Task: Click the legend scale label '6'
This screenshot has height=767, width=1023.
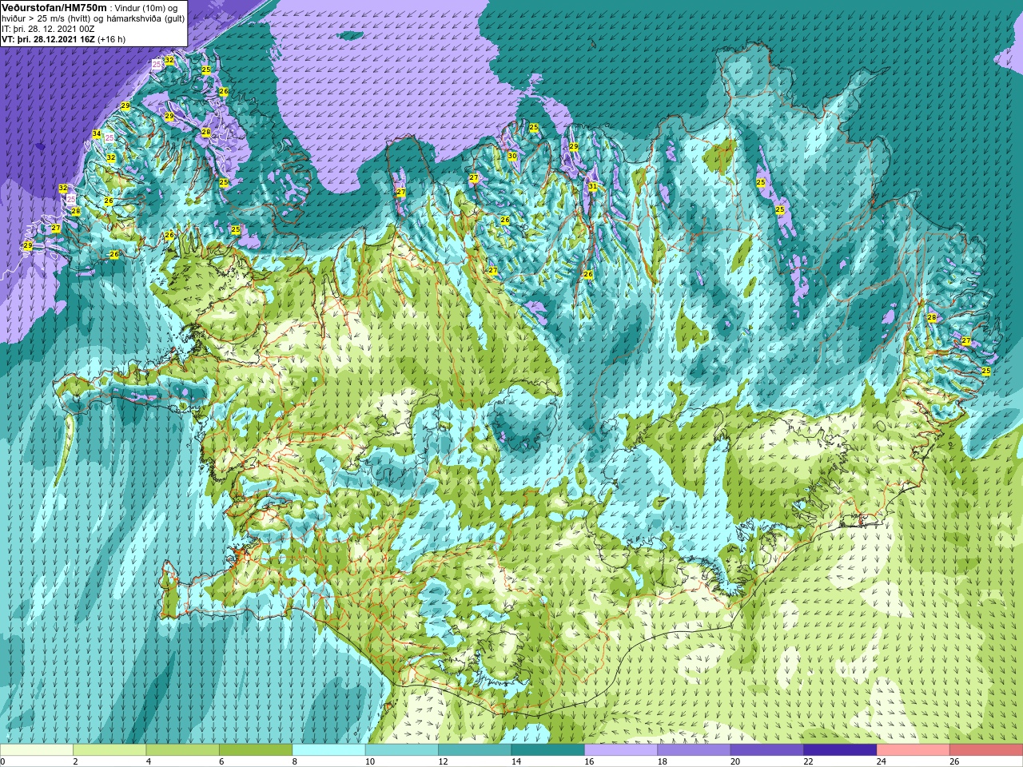Action: coord(221,762)
